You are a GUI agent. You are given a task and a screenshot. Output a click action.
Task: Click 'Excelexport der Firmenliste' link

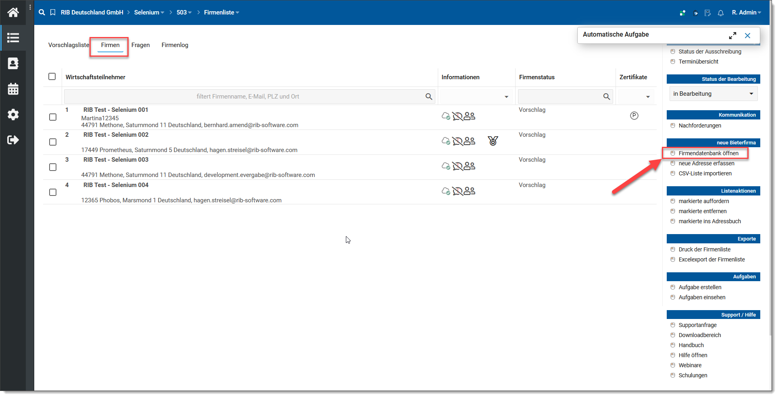711,259
